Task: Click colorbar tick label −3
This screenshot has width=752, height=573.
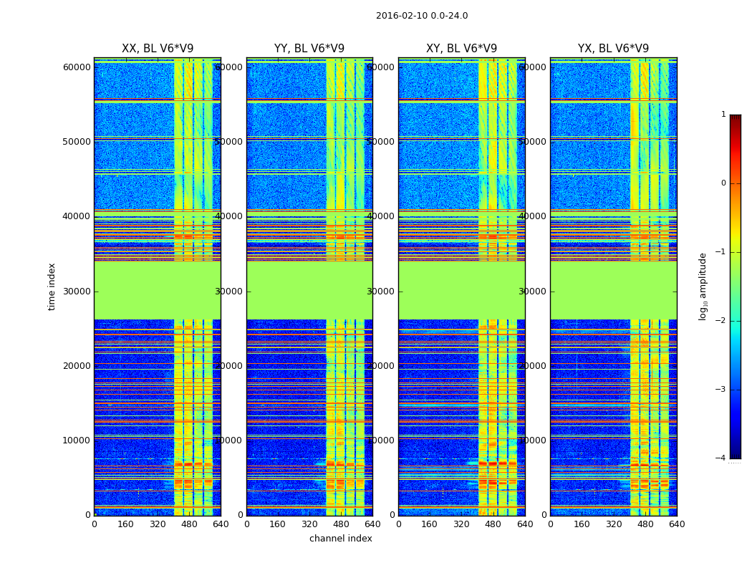Action: pyautogui.click(x=722, y=390)
